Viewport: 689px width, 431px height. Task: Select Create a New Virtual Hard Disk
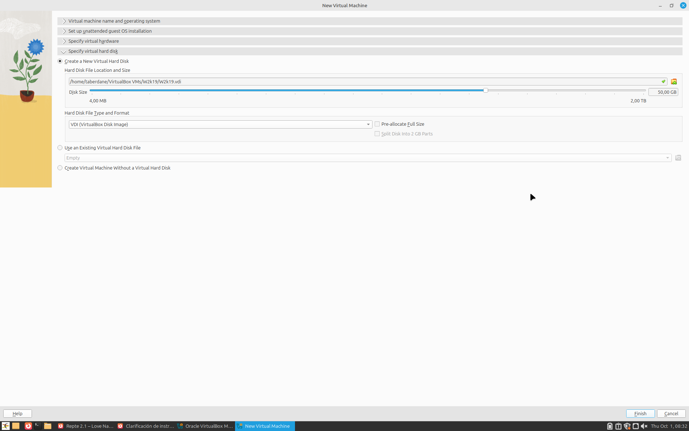93,61
